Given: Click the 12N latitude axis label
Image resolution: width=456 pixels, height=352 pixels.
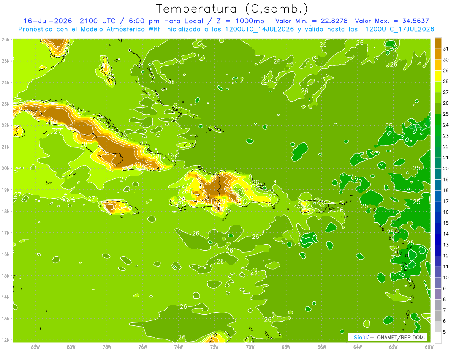Looking at the screenshot, I should click(6, 340).
